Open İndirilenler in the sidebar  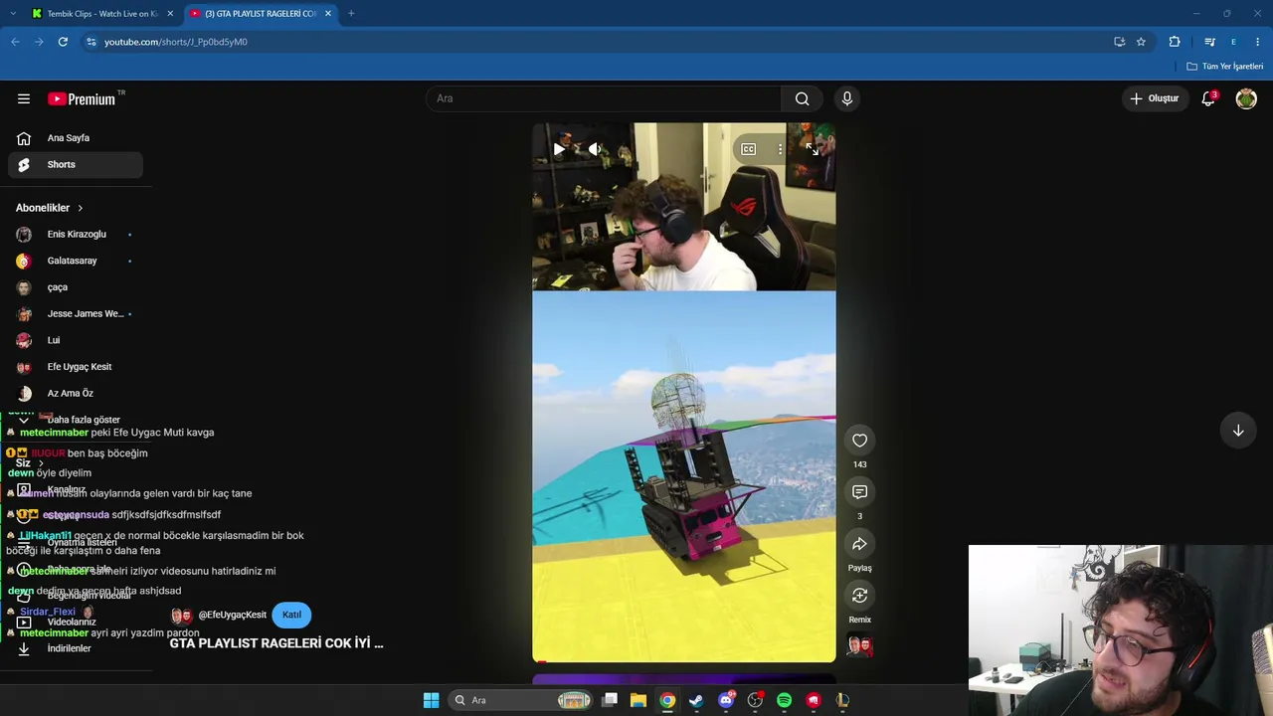coord(76,648)
